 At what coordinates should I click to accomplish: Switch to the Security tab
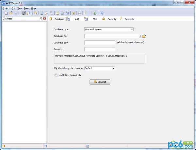tap(109, 19)
